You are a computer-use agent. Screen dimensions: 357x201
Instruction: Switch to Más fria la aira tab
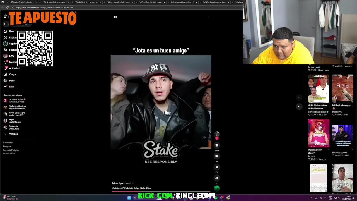[x=86, y=2]
